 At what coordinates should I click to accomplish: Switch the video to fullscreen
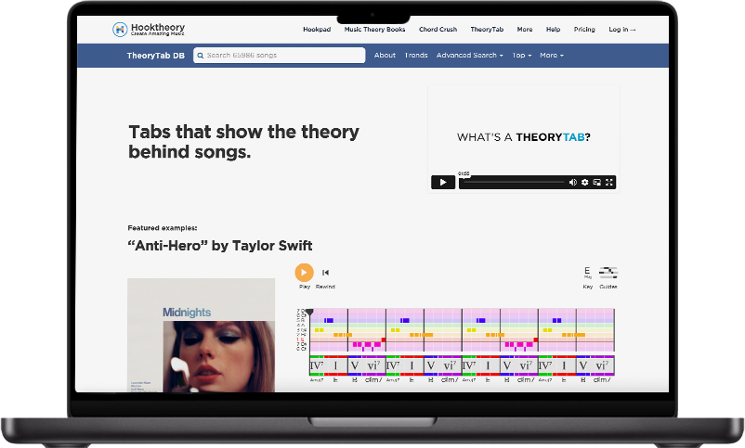[x=609, y=182]
